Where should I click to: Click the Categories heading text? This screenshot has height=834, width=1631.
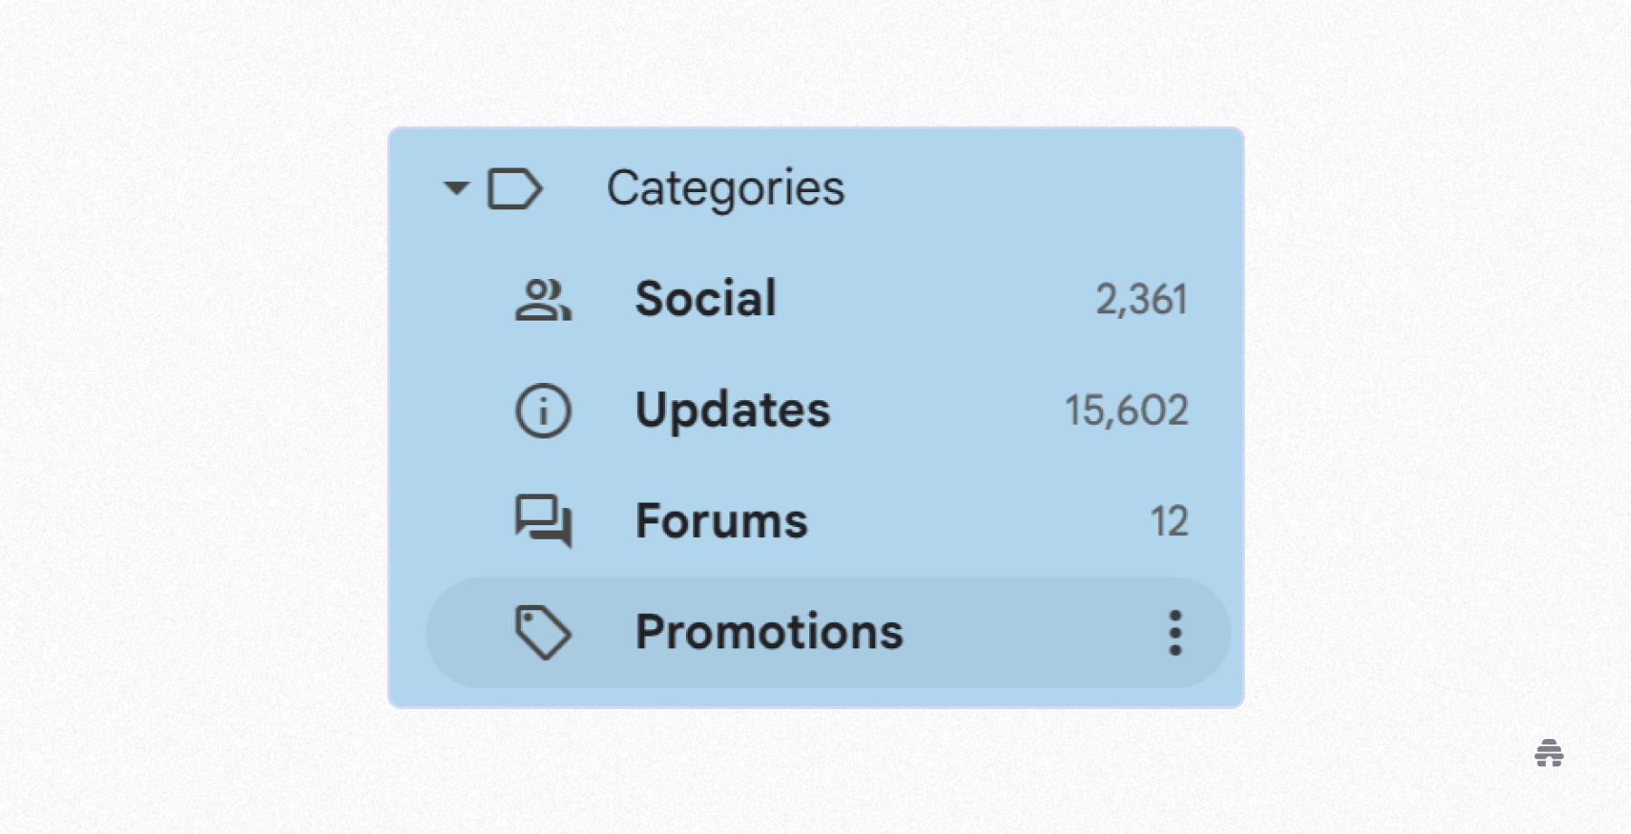[728, 189]
